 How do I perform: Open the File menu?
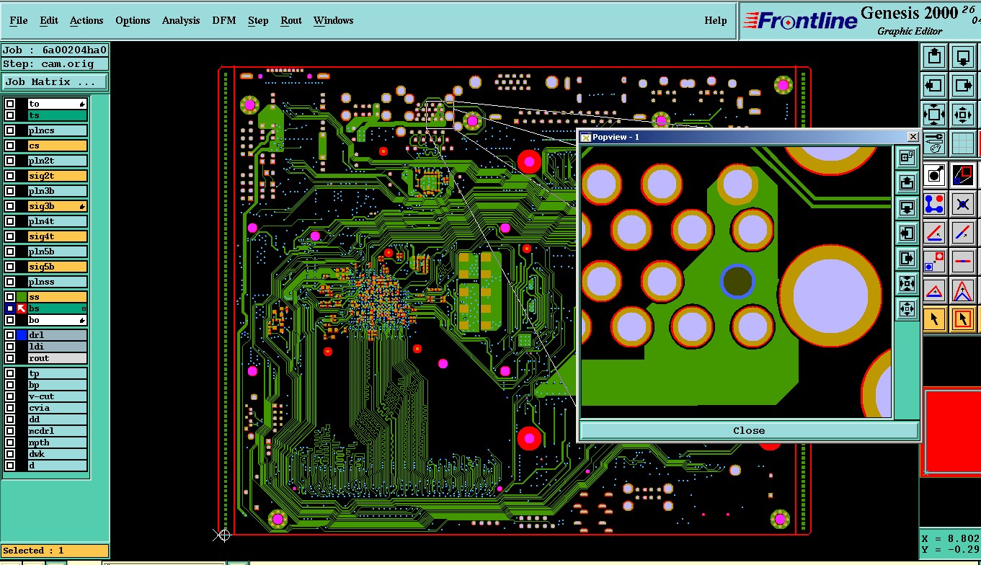[x=19, y=20]
